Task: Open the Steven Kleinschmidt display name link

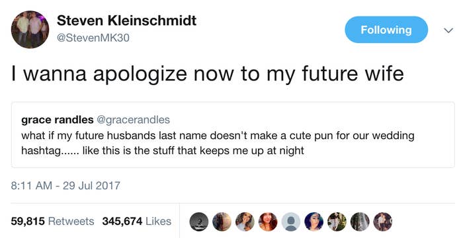Action: pyautogui.click(x=126, y=20)
